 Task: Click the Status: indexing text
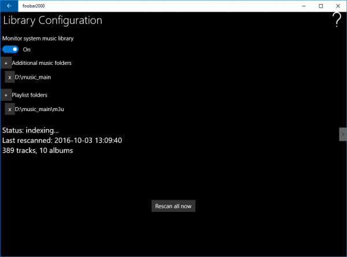31,130
